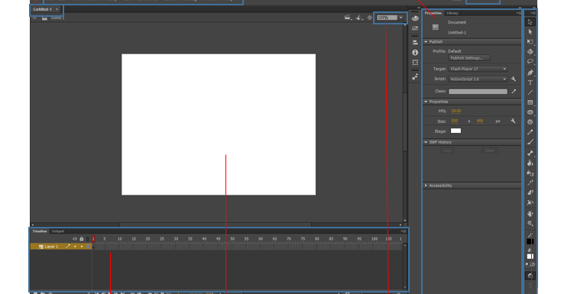Open the Color panel palette icon
This screenshot has height=294, width=561.
tap(415, 18)
